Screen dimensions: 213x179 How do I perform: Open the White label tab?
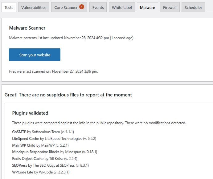122,7
